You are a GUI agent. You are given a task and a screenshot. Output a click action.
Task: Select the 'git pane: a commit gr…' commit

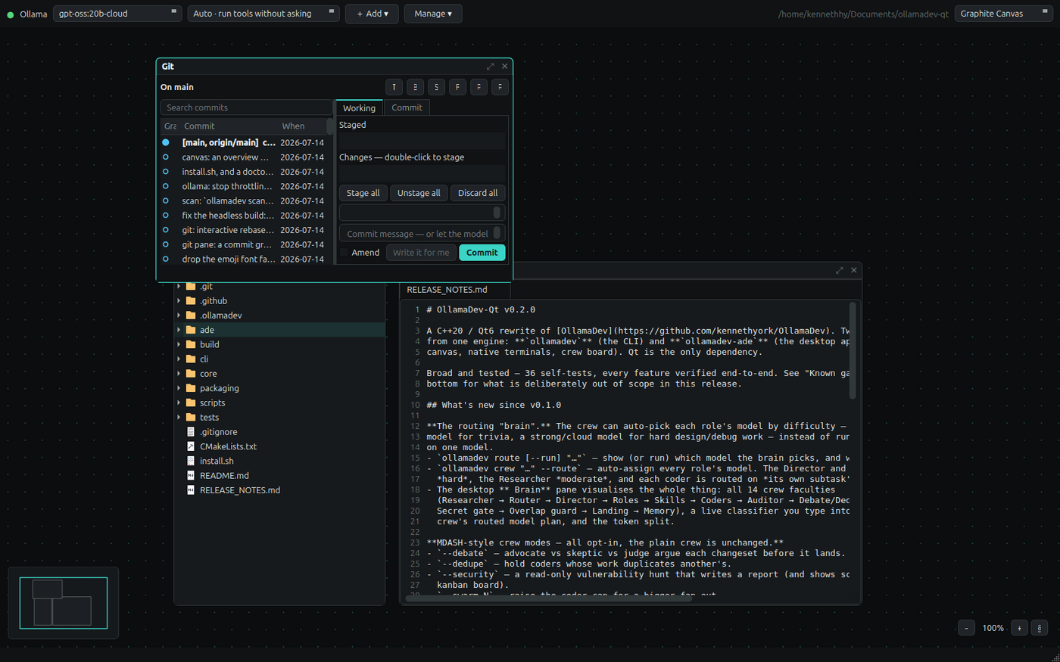pyautogui.click(x=244, y=244)
